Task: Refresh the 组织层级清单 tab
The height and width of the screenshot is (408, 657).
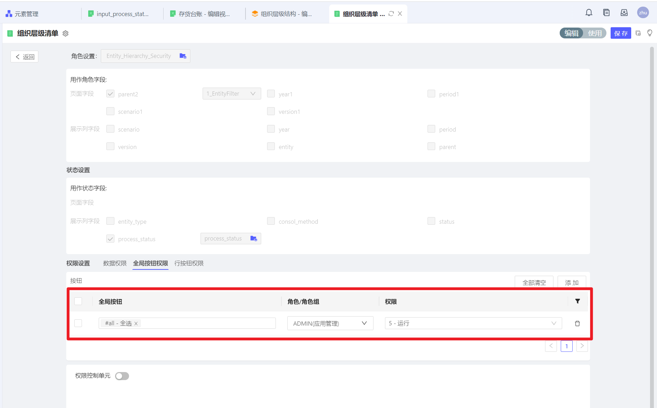Action: click(391, 14)
